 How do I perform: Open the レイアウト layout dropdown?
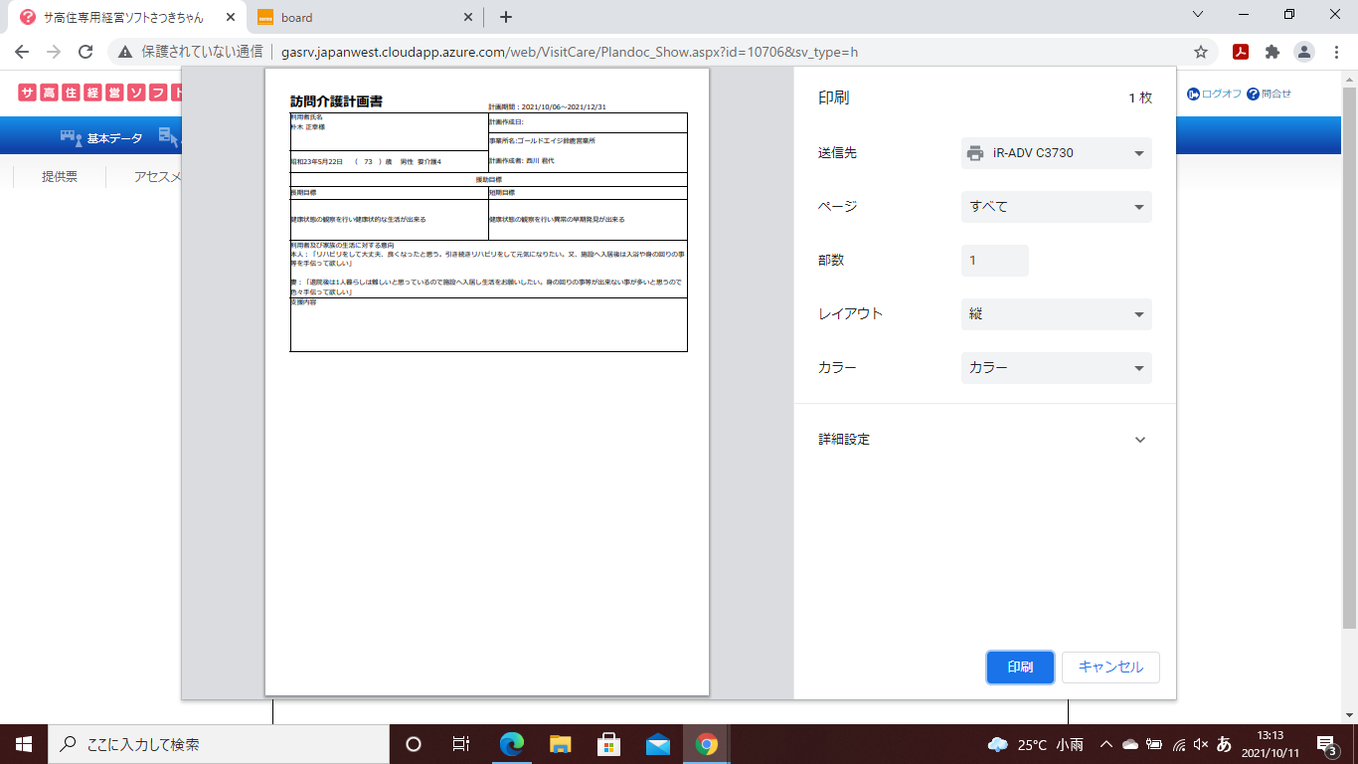1056,314
